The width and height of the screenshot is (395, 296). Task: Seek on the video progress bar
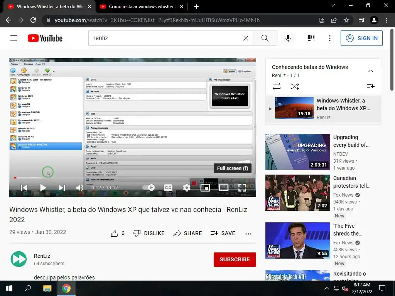pyautogui.click(x=133, y=178)
